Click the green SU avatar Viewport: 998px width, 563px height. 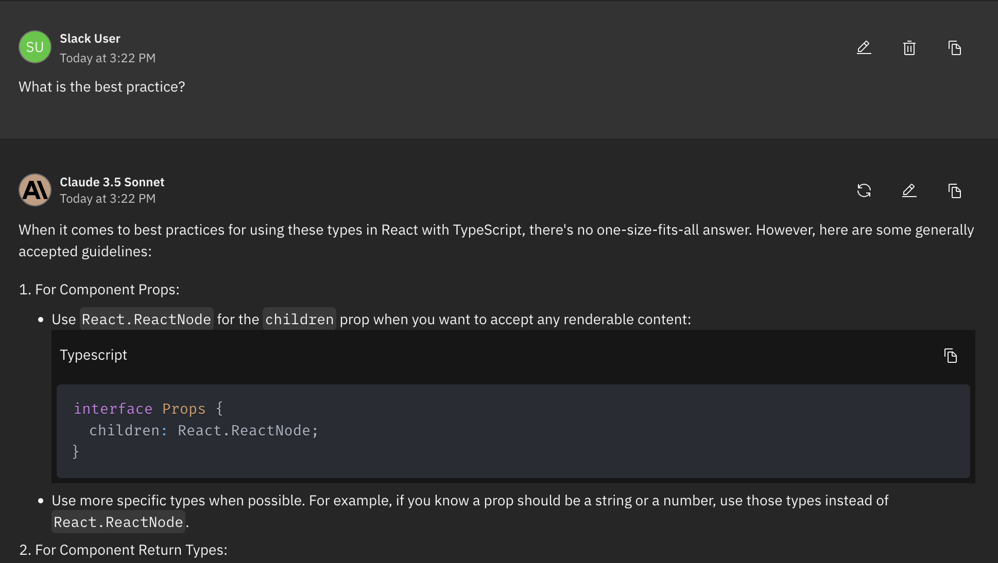[x=35, y=47]
